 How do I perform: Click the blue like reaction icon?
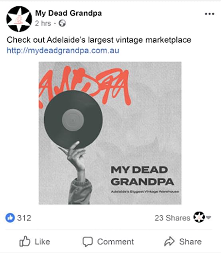click(x=10, y=218)
